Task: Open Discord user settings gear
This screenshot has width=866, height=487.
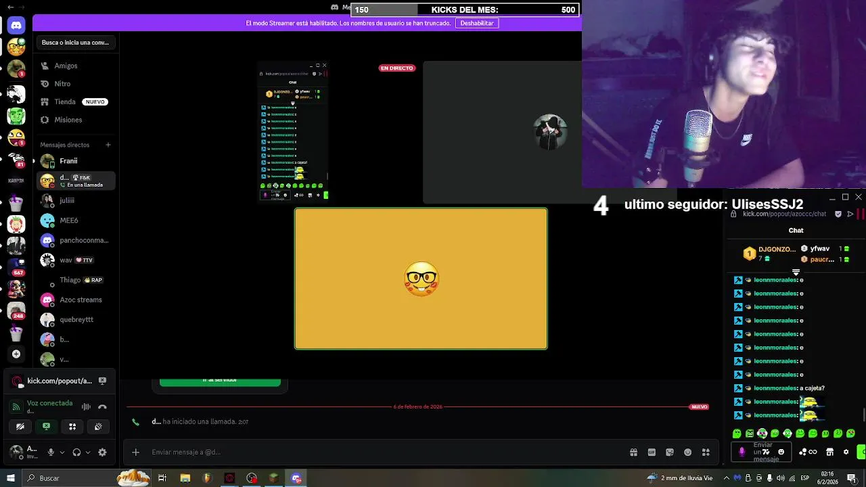Action: pyautogui.click(x=102, y=453)
